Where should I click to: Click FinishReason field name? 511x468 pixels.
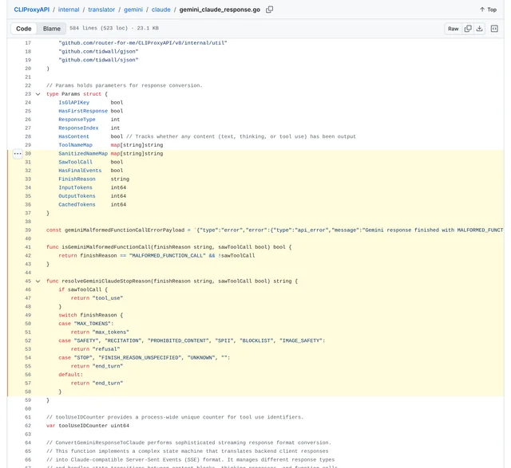click(x=77, y=179)
